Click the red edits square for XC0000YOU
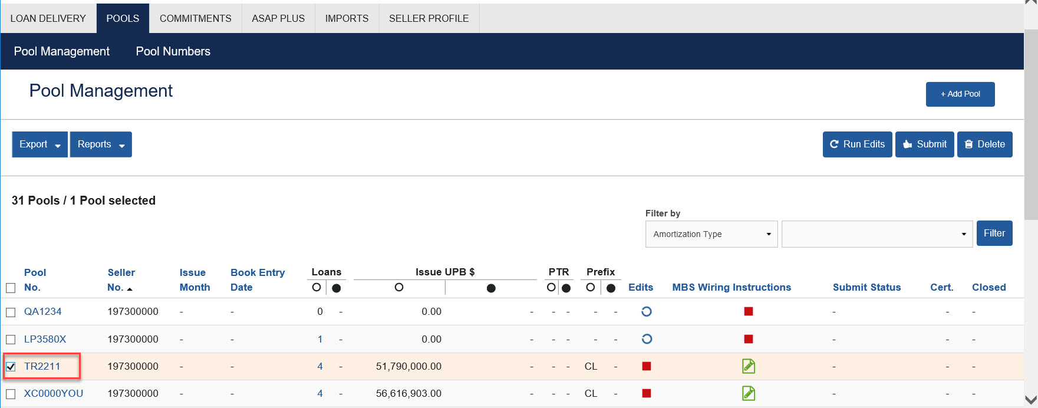Screen dimensions: 1038x408 (x=647, y=393)
